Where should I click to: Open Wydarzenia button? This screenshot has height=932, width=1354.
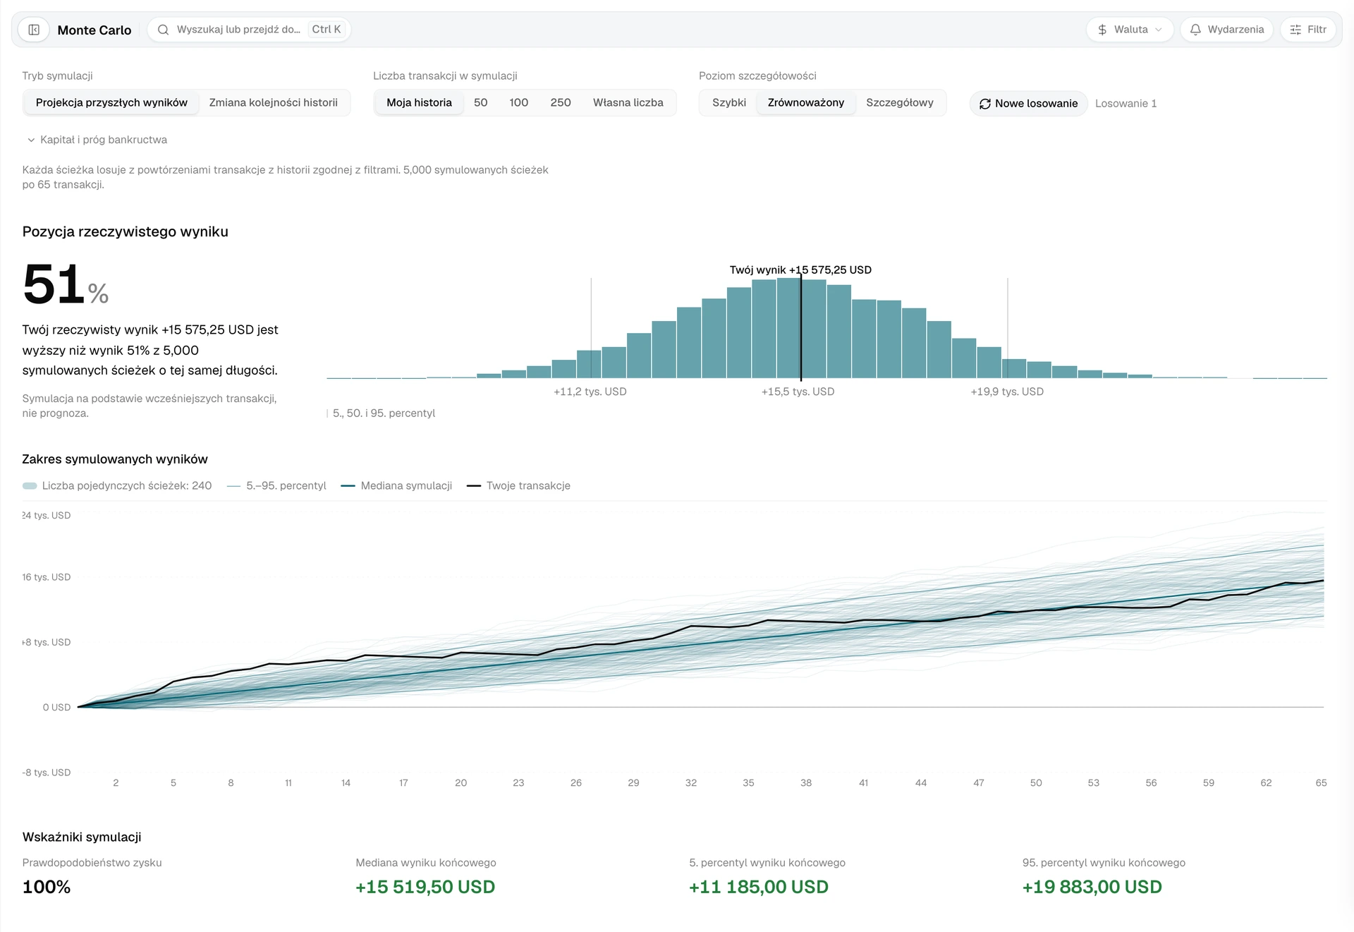coord(1226,30)
